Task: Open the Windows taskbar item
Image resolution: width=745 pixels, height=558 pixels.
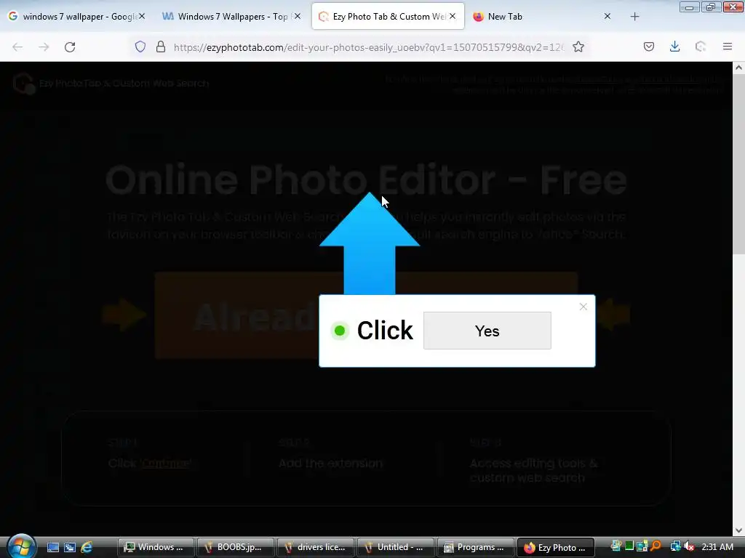Action: pos(156,548)
